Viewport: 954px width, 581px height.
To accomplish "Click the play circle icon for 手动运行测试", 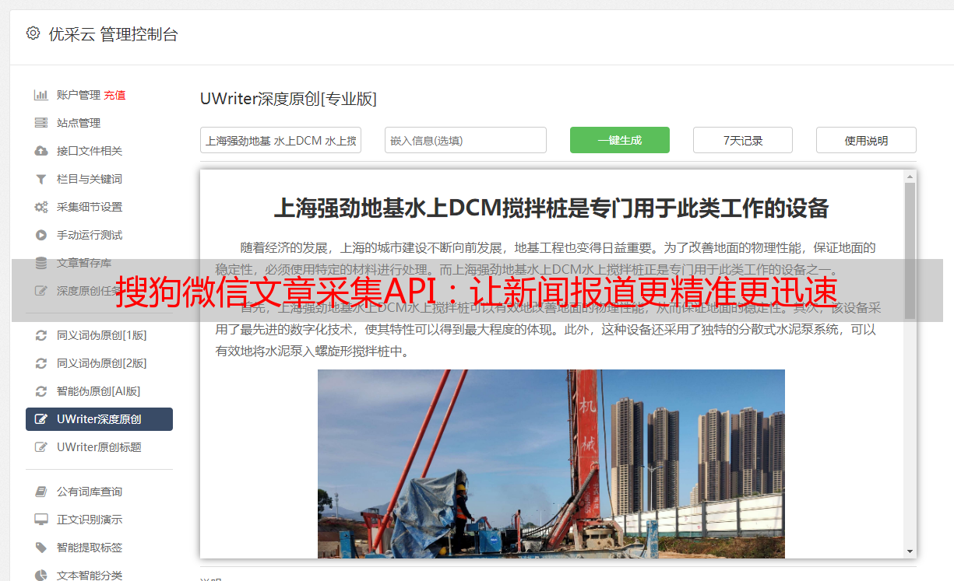I will click(41, 235).
